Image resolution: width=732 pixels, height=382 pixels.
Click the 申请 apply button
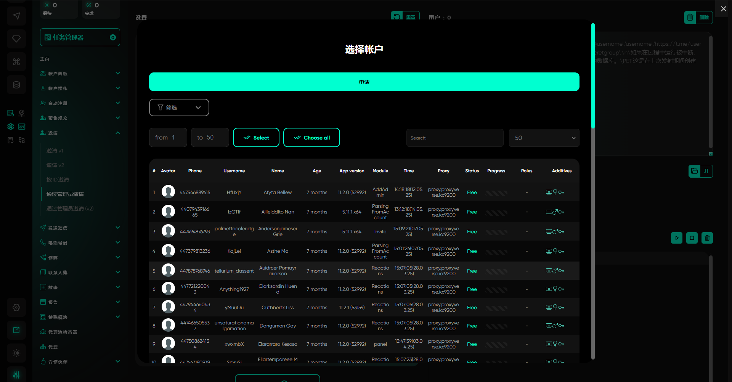click(x=364, y=82)
